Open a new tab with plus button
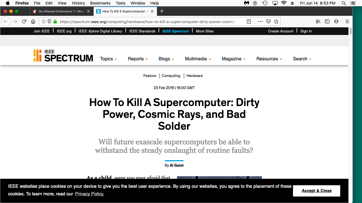Screen dimensions: 362x203 162,11
